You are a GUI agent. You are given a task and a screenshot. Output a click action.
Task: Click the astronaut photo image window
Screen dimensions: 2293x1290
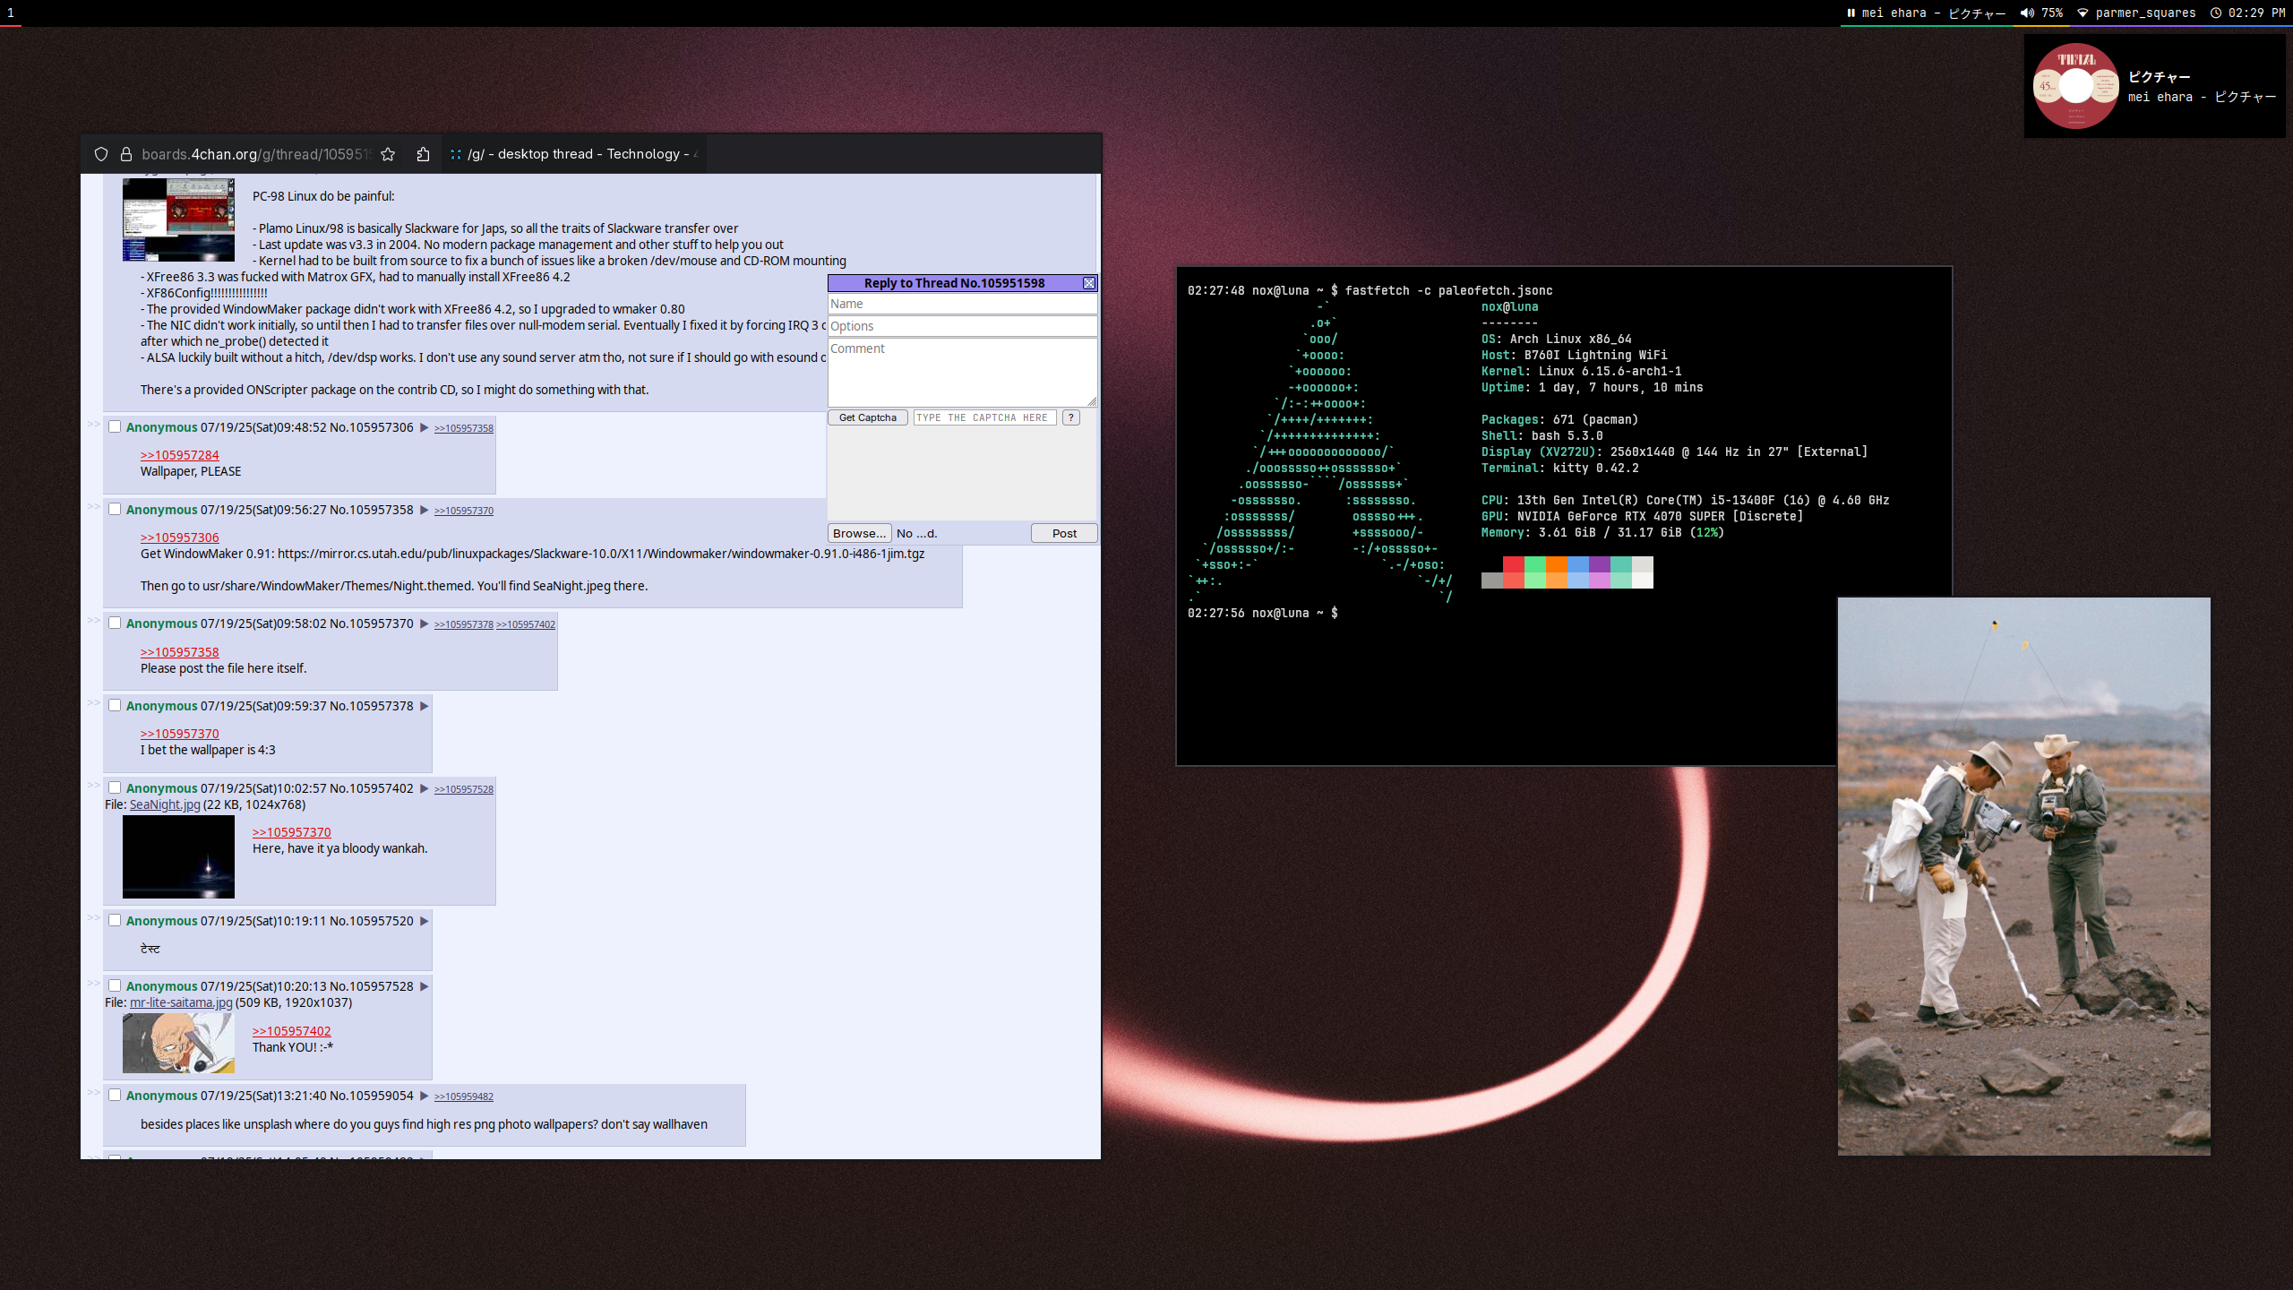tap(2023, 876)
